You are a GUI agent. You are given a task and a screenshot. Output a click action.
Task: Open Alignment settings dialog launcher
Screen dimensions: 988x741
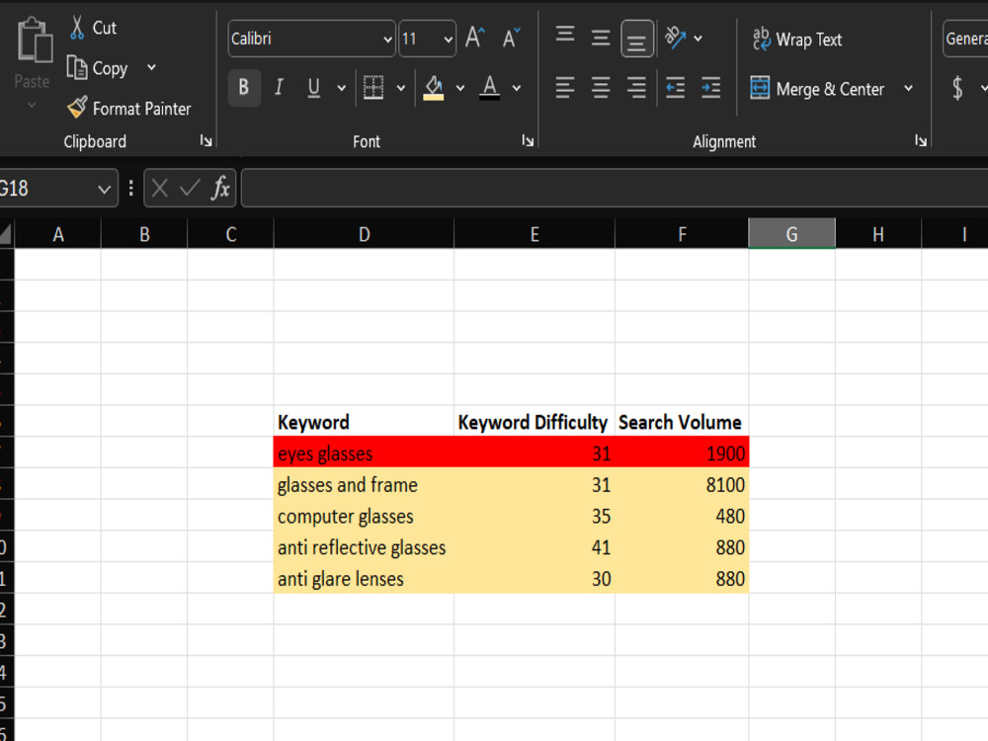[x=921, y=141]
